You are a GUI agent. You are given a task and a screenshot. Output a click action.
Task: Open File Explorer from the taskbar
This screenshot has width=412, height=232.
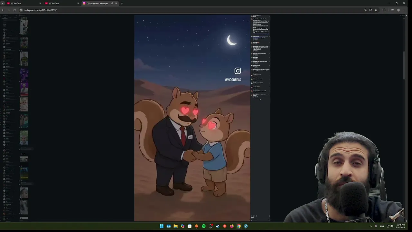pos(175,226)
